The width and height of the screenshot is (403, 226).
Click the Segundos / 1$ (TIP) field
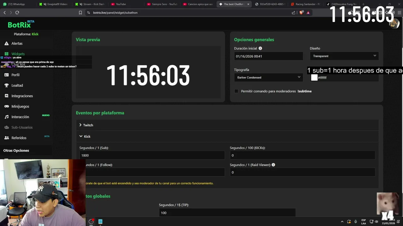[227, 213]
